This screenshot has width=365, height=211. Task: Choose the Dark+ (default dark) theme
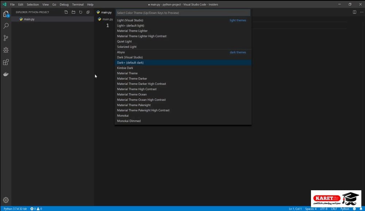coord(183,63)
